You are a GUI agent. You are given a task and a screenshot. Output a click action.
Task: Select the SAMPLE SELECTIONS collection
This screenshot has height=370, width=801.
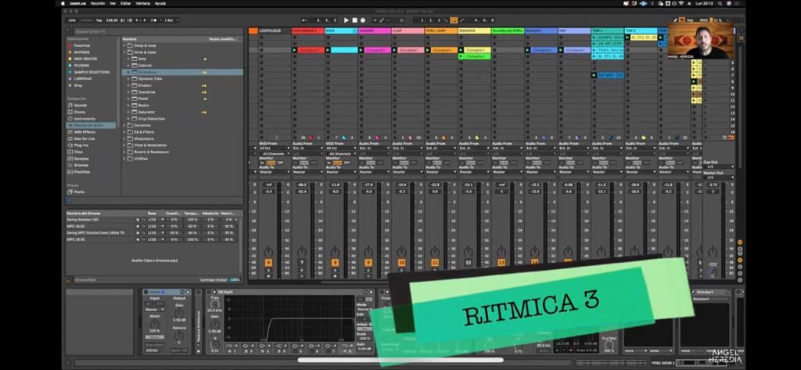click(x=92, y=72)
